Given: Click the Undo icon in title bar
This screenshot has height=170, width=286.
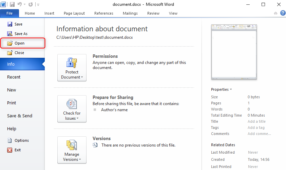Looking at the screenshot, I should pos(20,4).
